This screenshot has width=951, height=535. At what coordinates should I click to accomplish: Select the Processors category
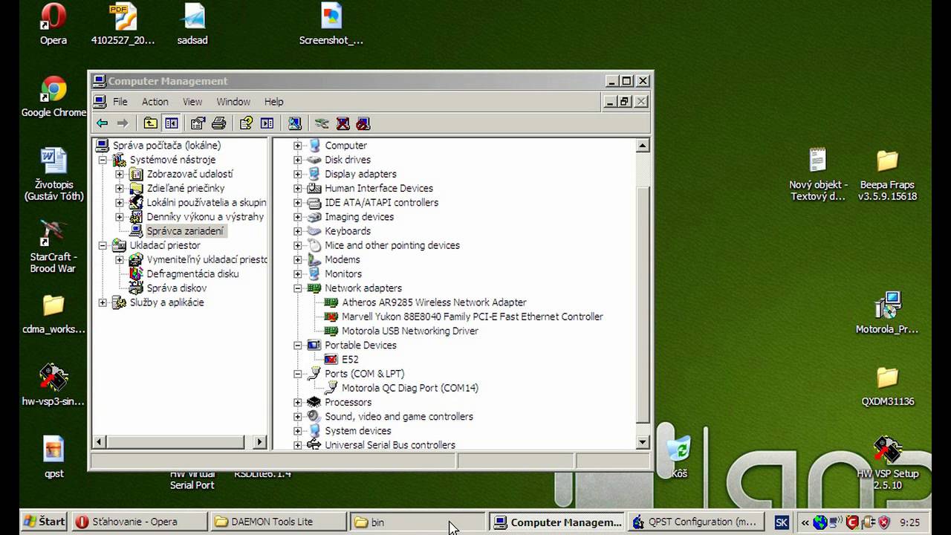(348, 402)
